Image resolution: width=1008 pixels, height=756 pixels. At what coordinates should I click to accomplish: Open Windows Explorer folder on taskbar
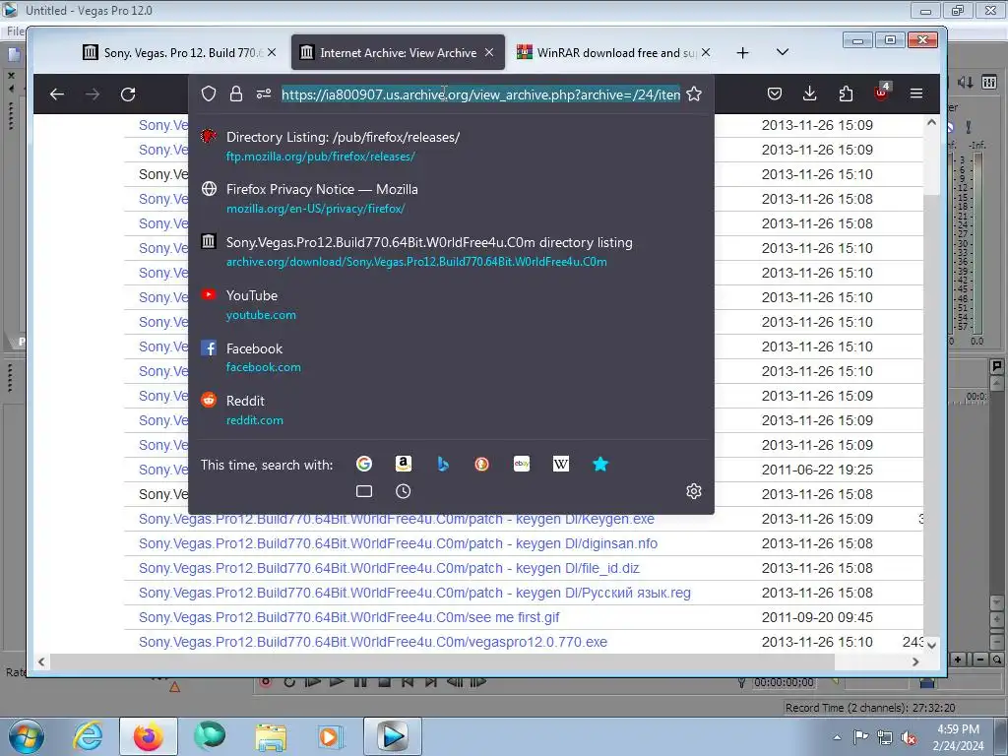271,736
